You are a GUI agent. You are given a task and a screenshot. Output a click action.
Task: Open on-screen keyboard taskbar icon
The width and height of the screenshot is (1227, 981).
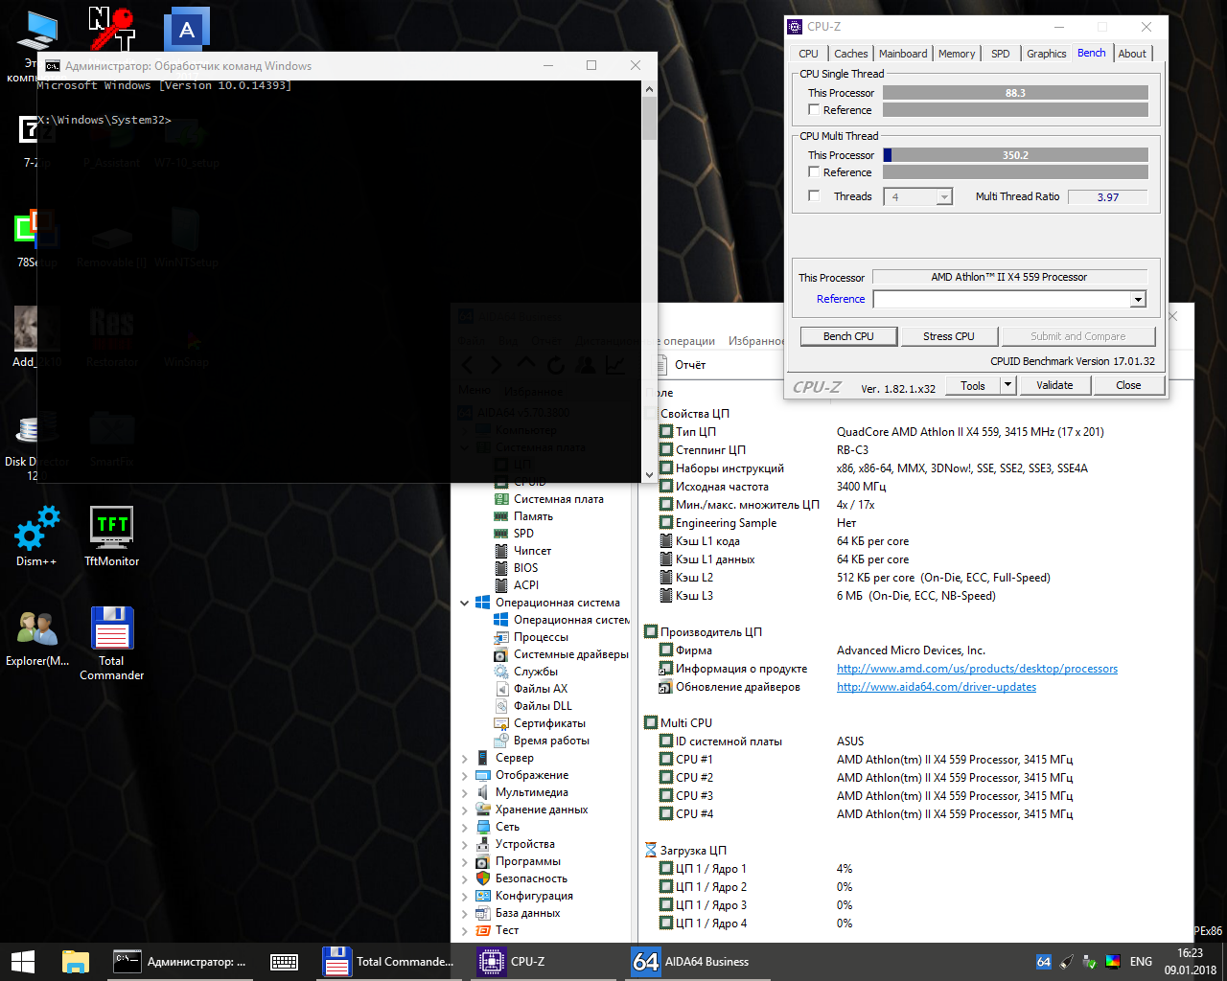284,962
